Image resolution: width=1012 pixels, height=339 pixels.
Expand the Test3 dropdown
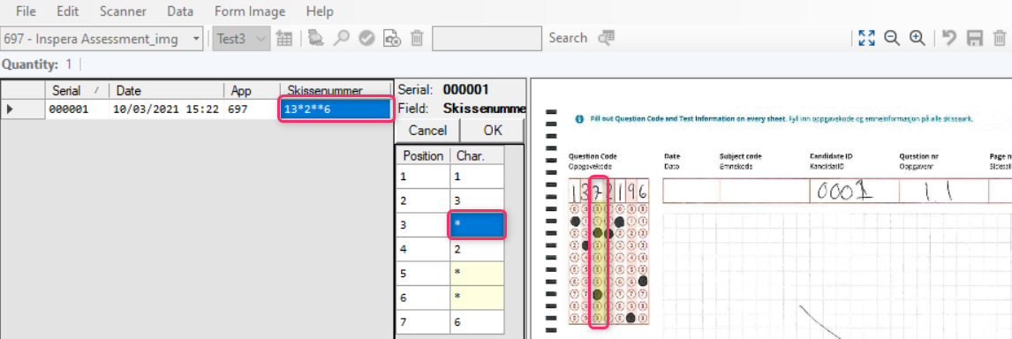click(x=261, y=39)
